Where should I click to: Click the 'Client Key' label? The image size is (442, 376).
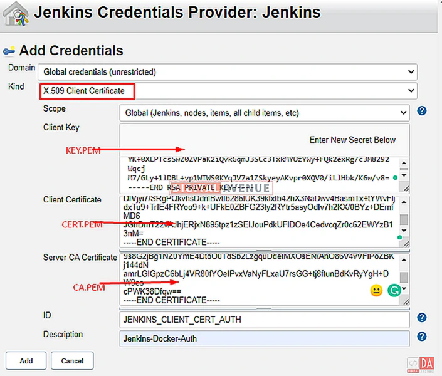pos(61,127)
